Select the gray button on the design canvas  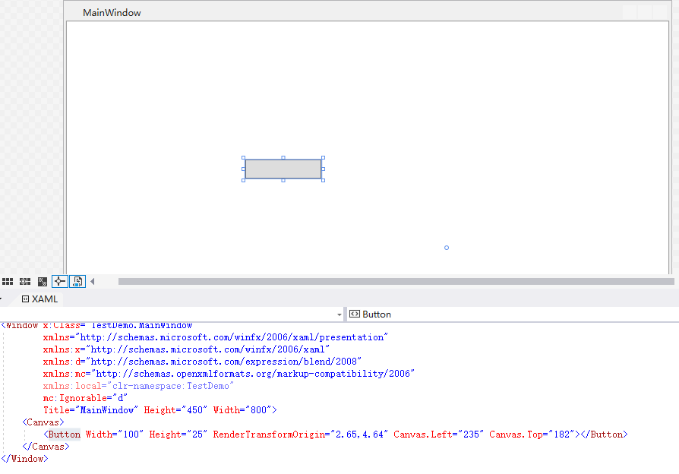pos(283,169)
